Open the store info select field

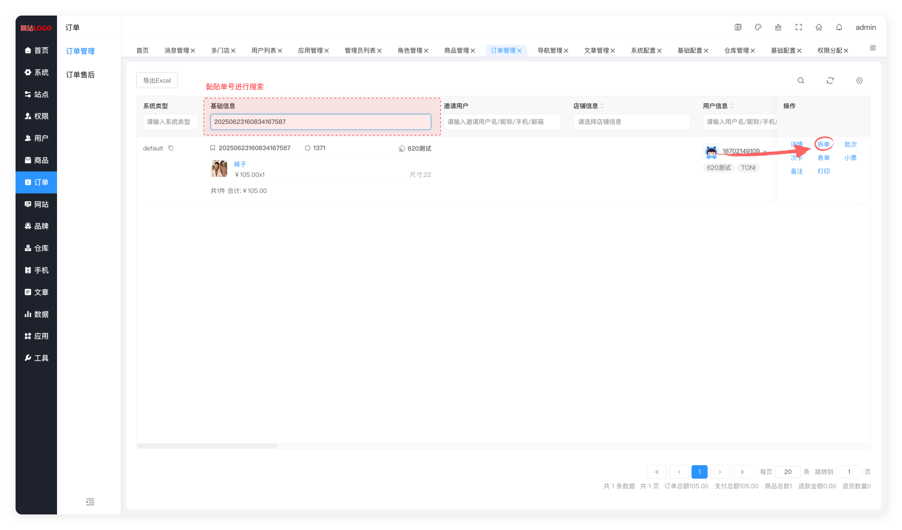click(x=631, y=122)
